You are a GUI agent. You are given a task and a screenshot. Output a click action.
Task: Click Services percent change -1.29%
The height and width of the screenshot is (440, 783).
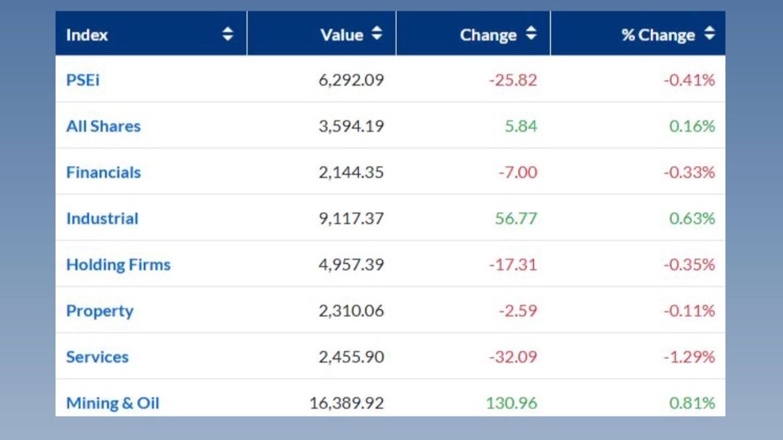689,357
